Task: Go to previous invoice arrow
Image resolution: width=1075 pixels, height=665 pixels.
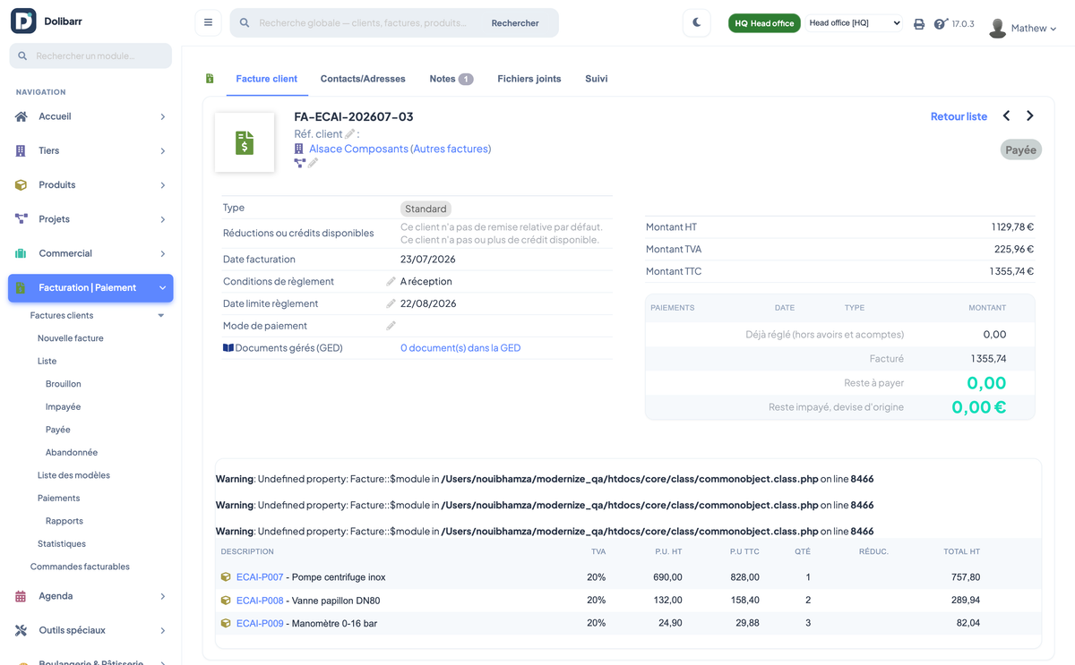Action: [x=1006, y=115]
